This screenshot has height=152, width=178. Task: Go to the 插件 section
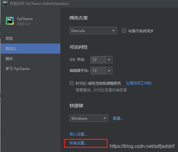30,59
